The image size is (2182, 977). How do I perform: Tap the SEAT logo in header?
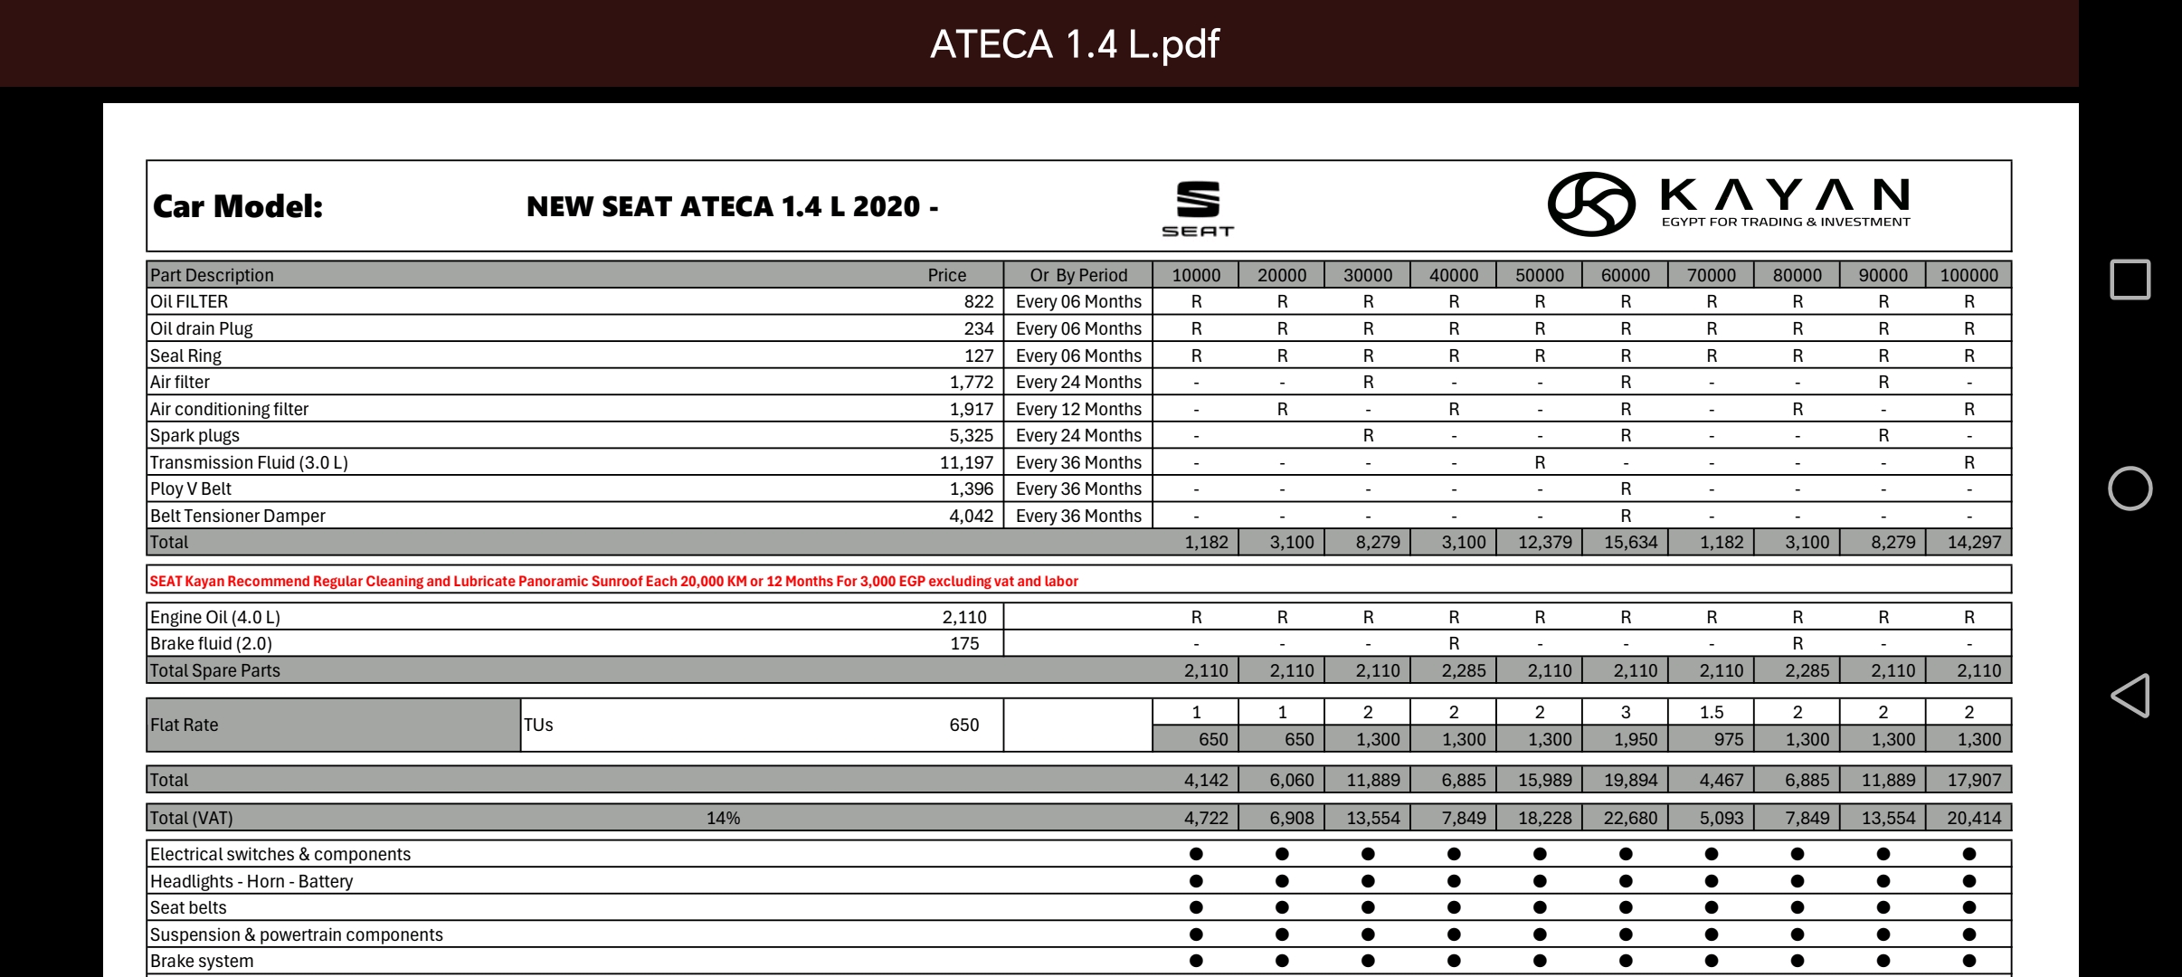coord(1198,208)
